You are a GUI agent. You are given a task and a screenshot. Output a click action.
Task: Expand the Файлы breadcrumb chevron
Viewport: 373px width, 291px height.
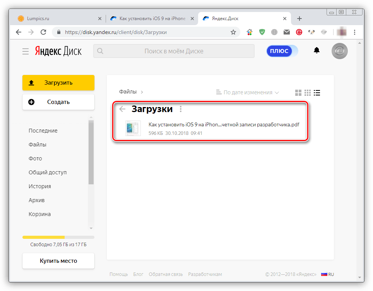coord(142,92)
